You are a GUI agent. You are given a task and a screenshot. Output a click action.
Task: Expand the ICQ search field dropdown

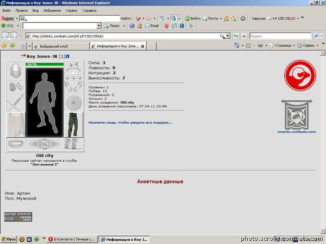point(99,25)
